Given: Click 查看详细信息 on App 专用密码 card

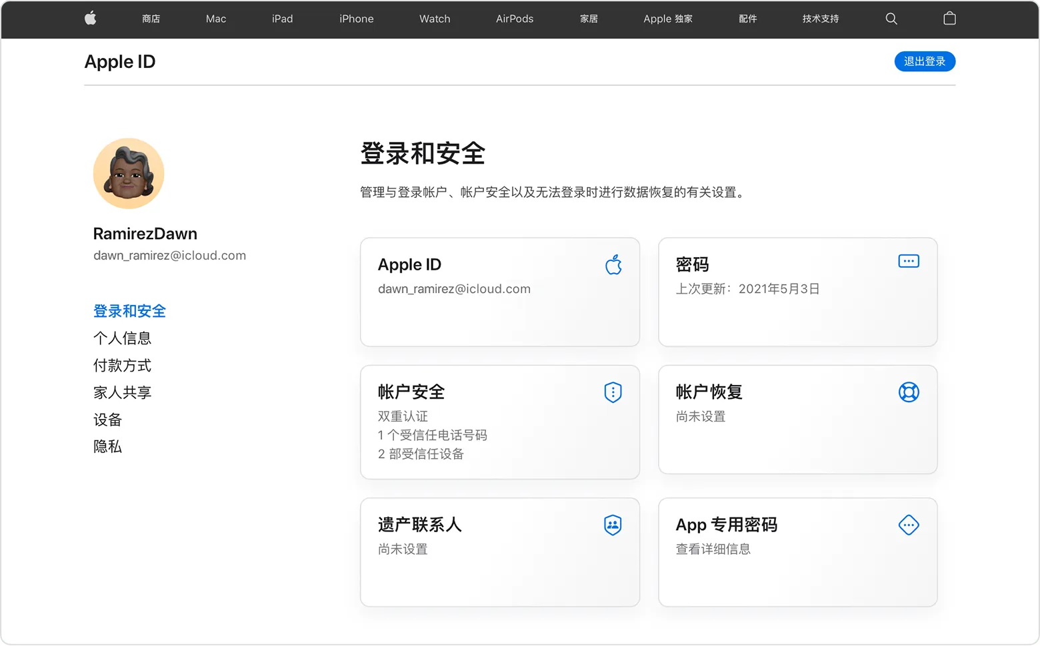Looking at the screenshot, I should click(x=713, y=549).
